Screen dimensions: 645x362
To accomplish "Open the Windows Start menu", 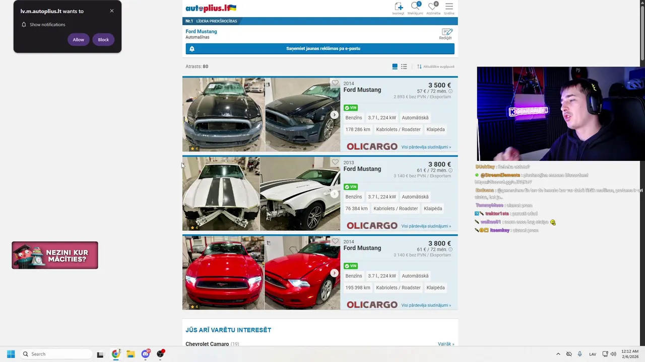I will (x=11, y=354).
